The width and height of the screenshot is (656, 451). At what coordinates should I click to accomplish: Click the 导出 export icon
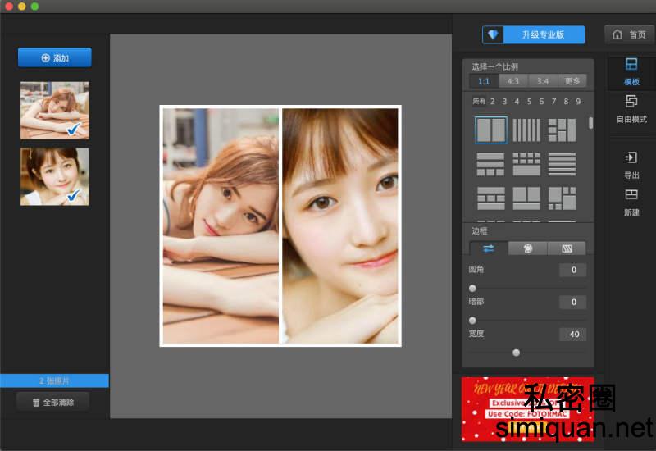(x=631, y=164)
